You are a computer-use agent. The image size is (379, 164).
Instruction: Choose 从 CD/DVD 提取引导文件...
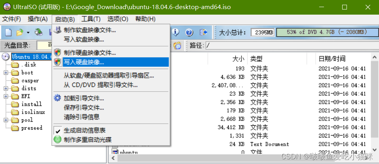[x=111, y=85]
